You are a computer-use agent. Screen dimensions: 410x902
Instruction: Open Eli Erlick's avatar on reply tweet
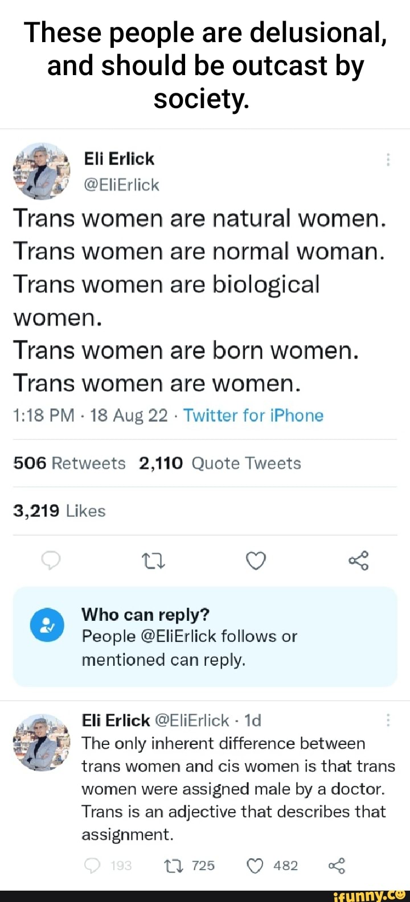click(42, 742)
